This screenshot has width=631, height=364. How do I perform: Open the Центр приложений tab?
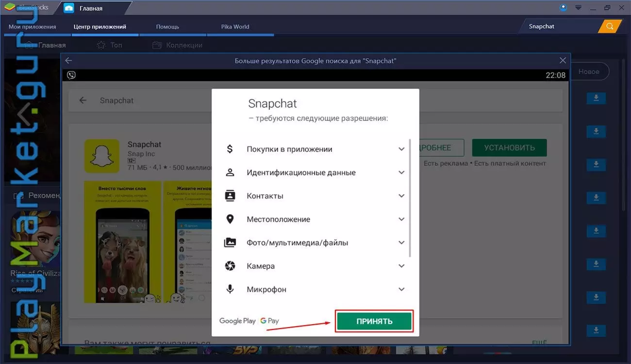tap(100, 27)
